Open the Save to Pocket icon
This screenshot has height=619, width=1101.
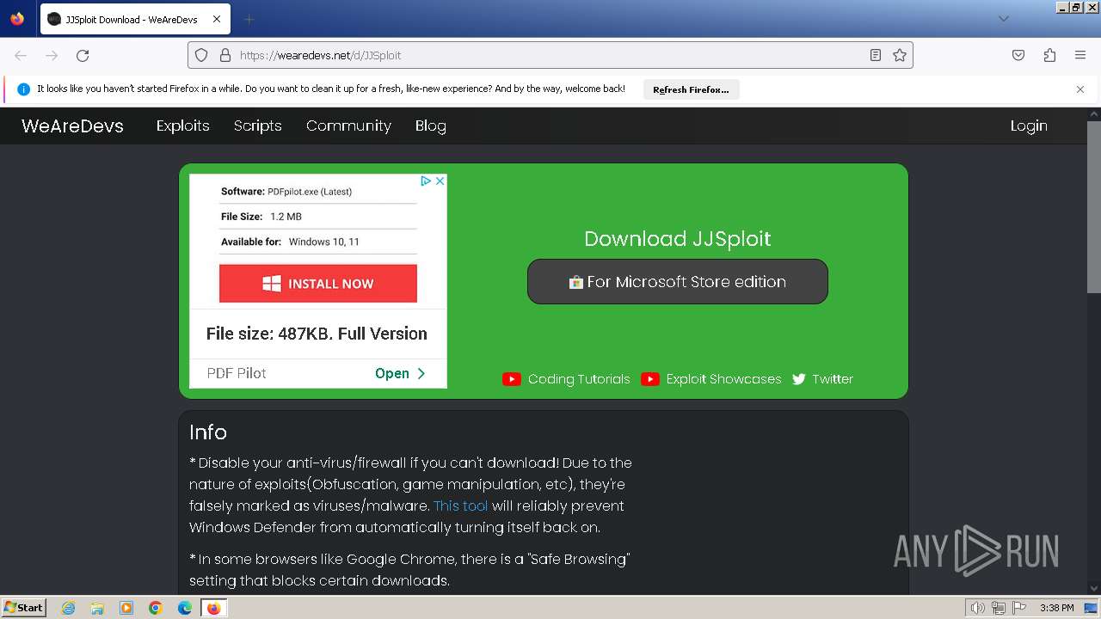click(x=1018, y=55)
